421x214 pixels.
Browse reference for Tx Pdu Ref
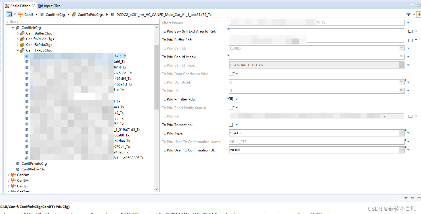pos(410,117)
